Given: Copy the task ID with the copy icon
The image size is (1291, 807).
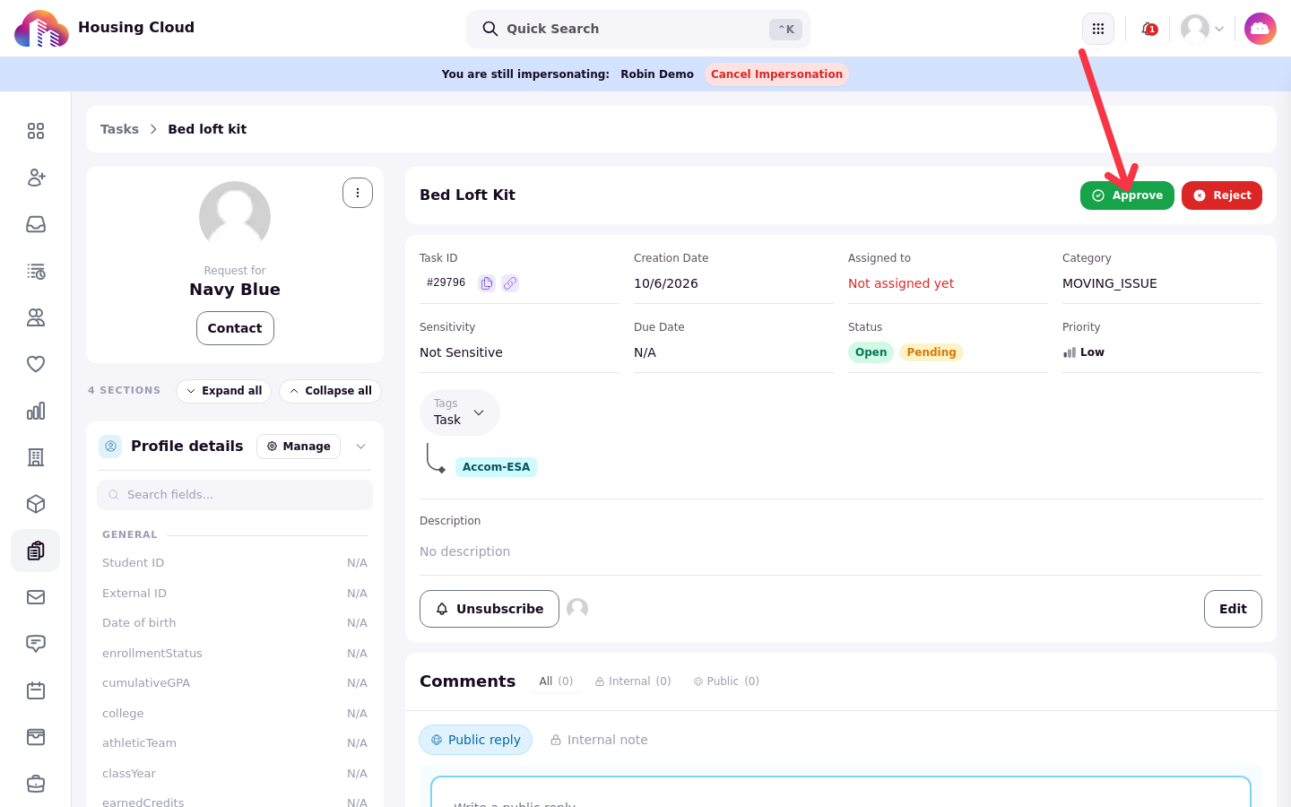Looking at the screenshot, I should 487,283.
